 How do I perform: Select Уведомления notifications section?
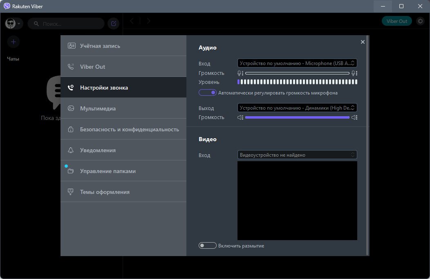(123, 150)
